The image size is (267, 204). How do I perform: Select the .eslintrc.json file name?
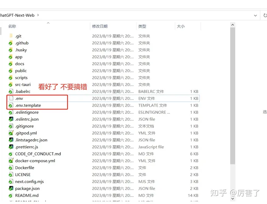(x=27, y=119)
